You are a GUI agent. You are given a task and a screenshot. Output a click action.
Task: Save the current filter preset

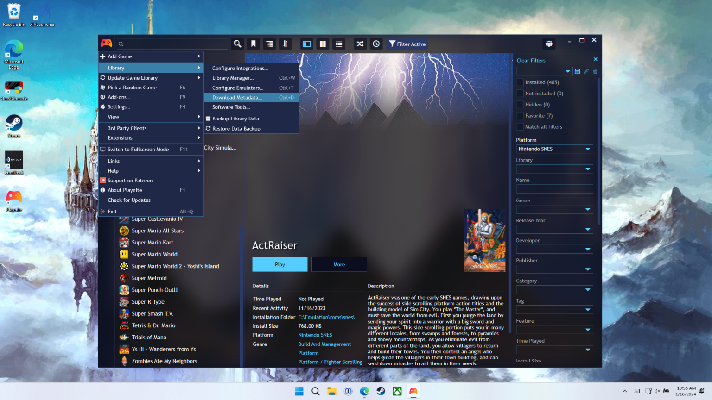coord(577,71)
